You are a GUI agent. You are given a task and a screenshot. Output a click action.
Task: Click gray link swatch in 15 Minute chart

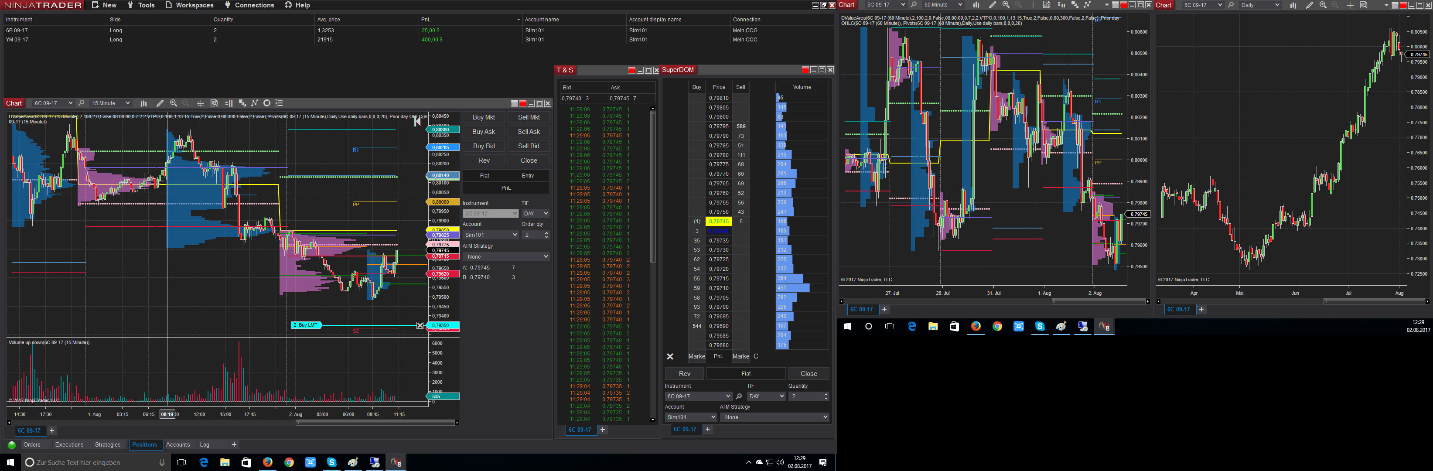(x=515, y=103)
